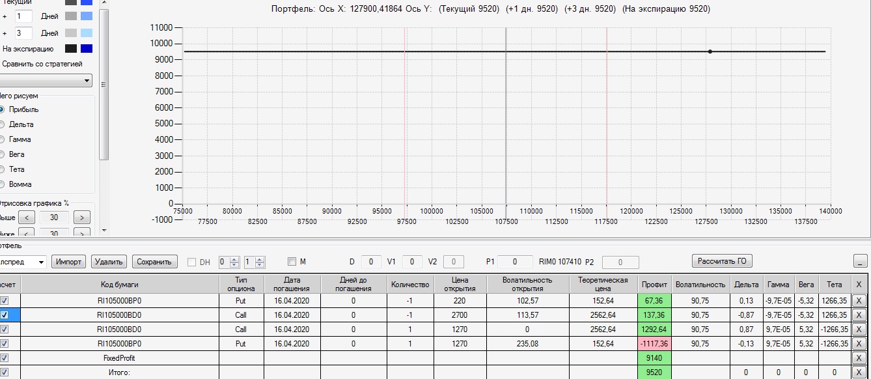Pick the gray color swatch for +1 Дней
The width and height of the screenshot is (871, 379).
71,16
